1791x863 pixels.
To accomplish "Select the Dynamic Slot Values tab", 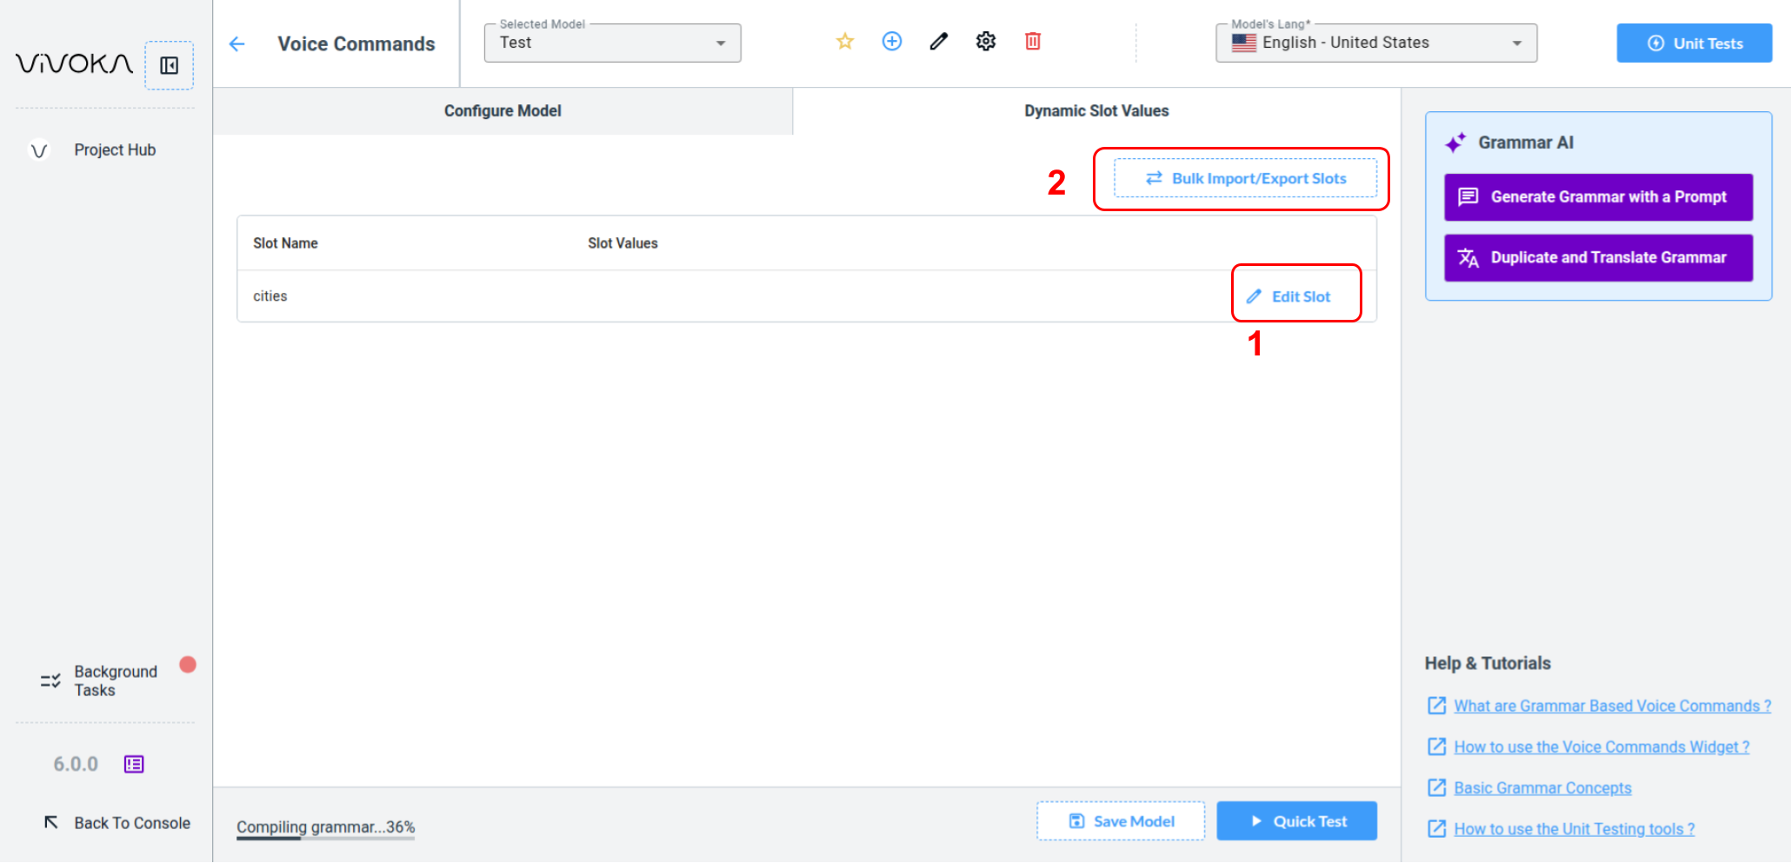I will pos(1095,110).
